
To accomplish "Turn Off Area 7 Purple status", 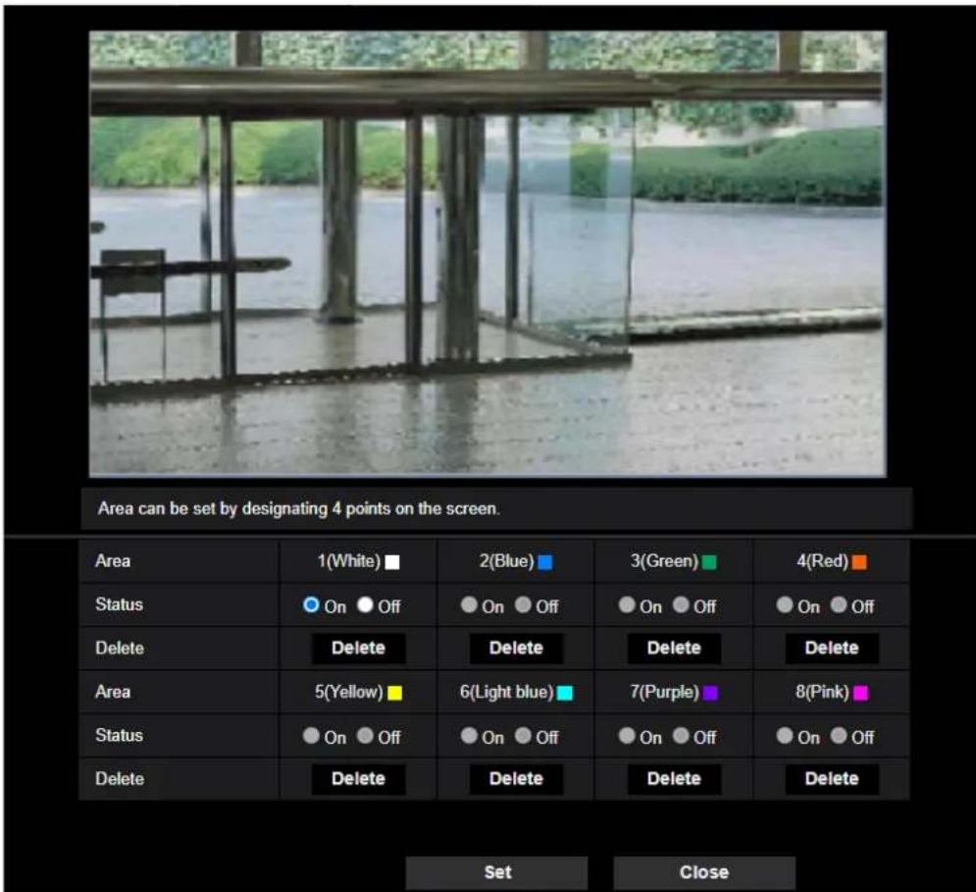I will point(682,736).
